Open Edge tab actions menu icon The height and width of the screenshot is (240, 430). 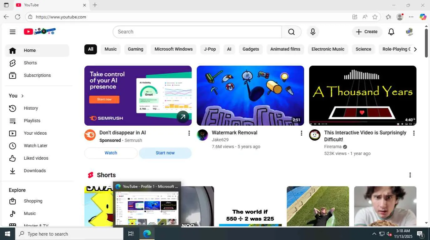point(6,5)
